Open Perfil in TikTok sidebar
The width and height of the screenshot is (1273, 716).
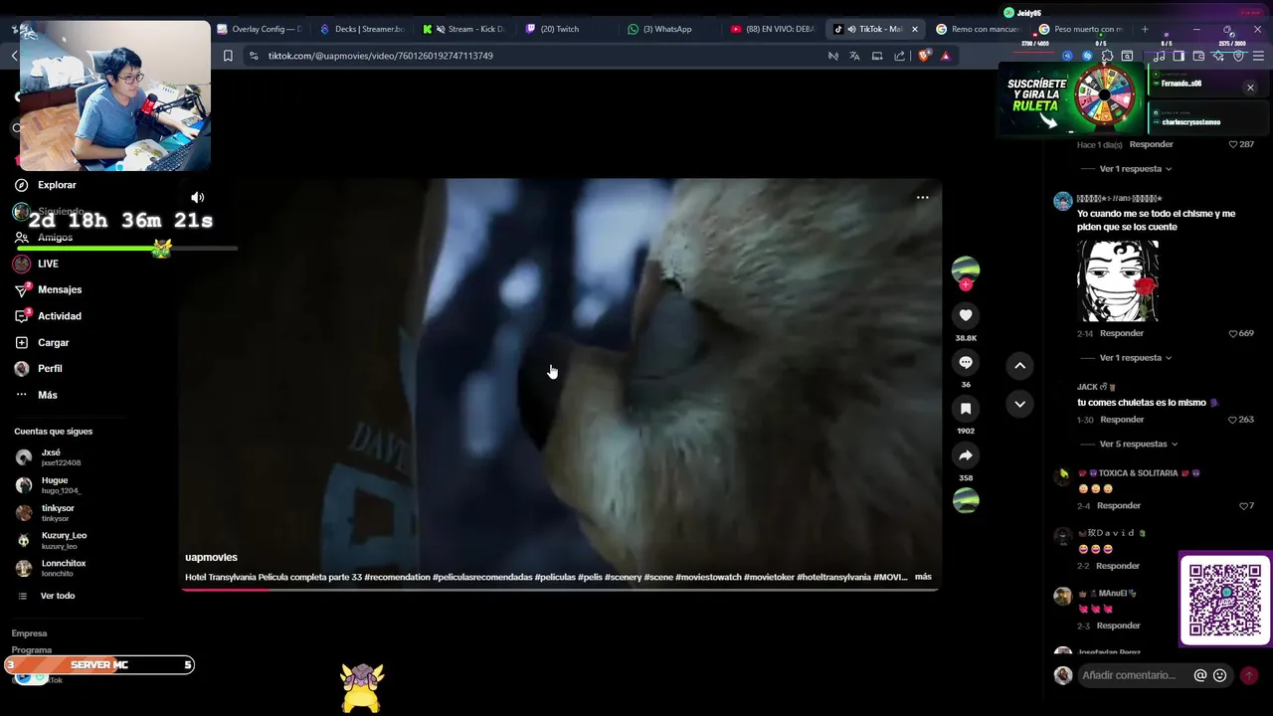click(50, 368)
